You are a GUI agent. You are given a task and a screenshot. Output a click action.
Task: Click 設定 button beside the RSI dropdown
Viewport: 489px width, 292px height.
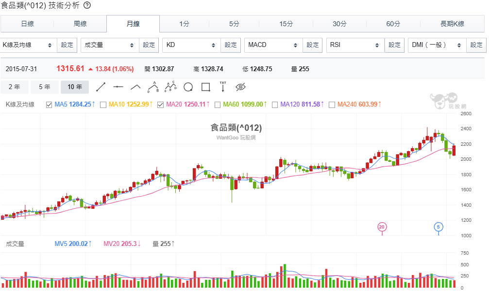pyautogui.click(x=394, y=45)
